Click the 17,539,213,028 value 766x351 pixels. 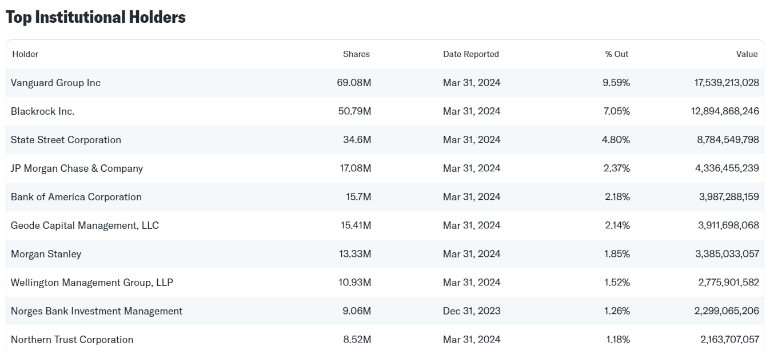[727, 83]
